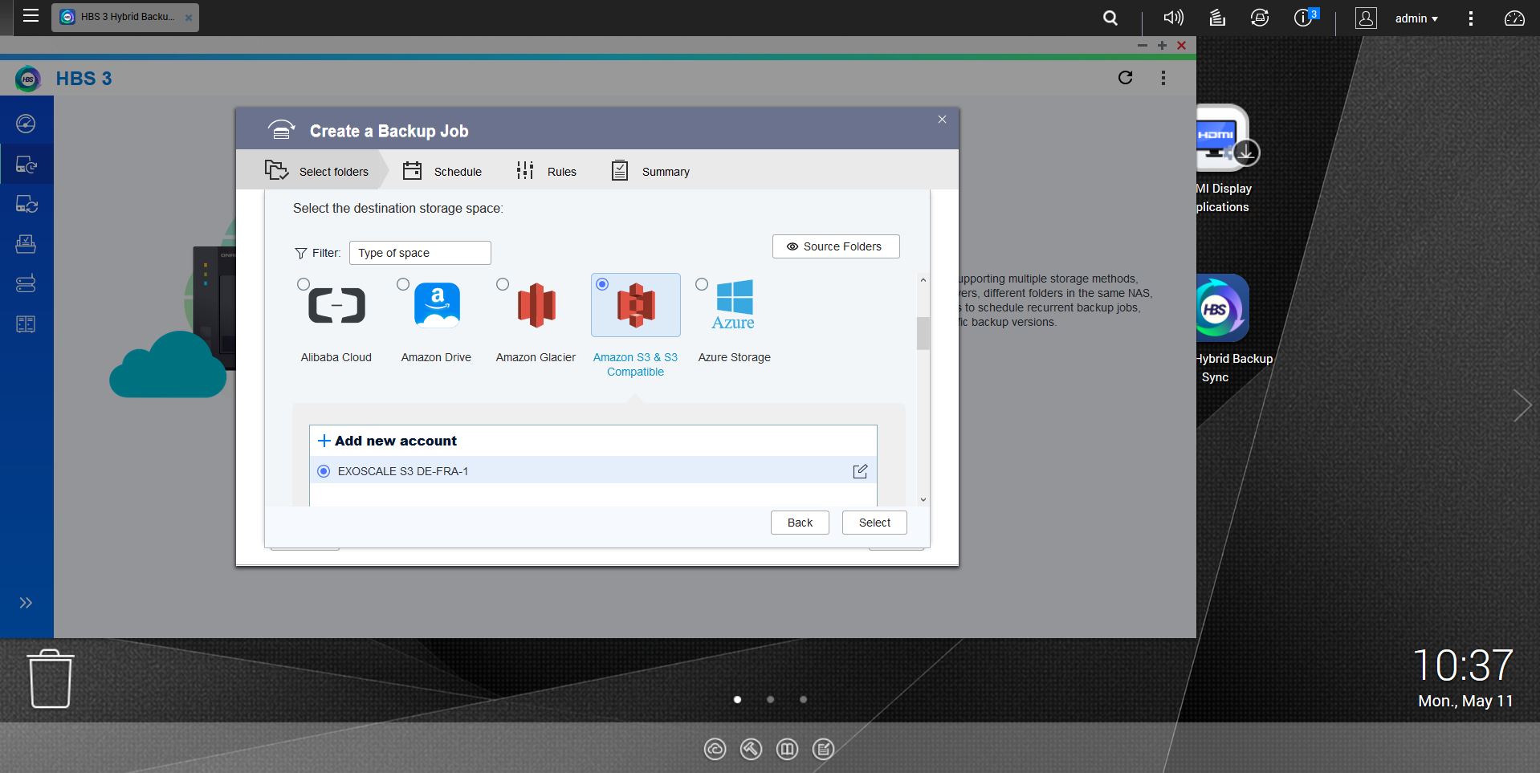Screen dimensions: 1540x773
Task: Click the Select button
Action: tap(874, 523)
